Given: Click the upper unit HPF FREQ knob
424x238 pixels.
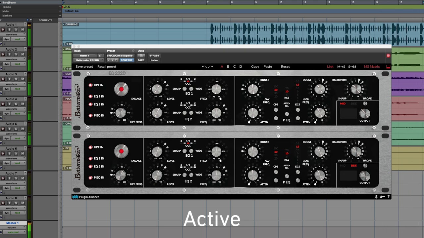Looking at the screenshot, I should [x=121, y=113].
